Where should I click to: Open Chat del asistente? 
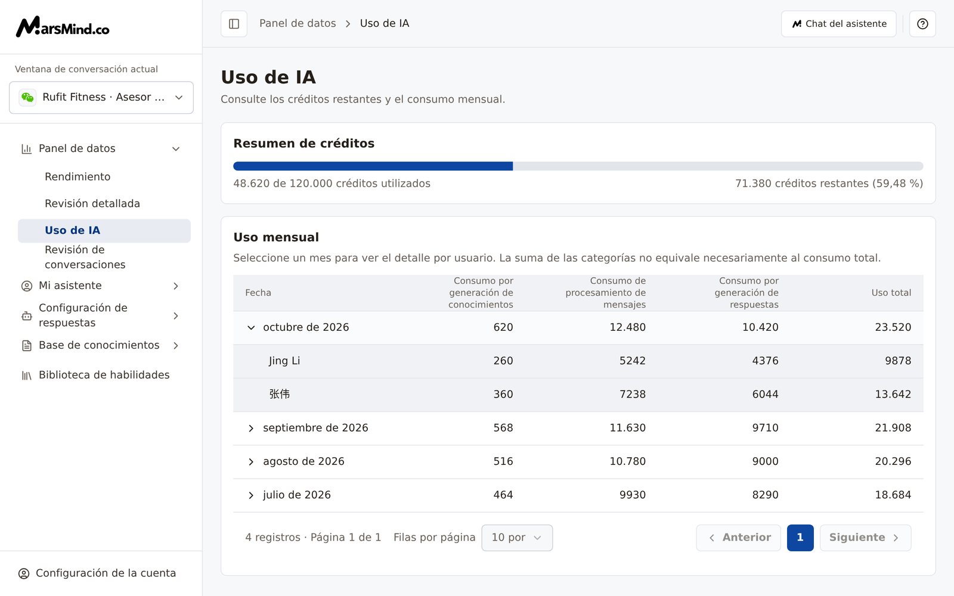tap(839, 24)
